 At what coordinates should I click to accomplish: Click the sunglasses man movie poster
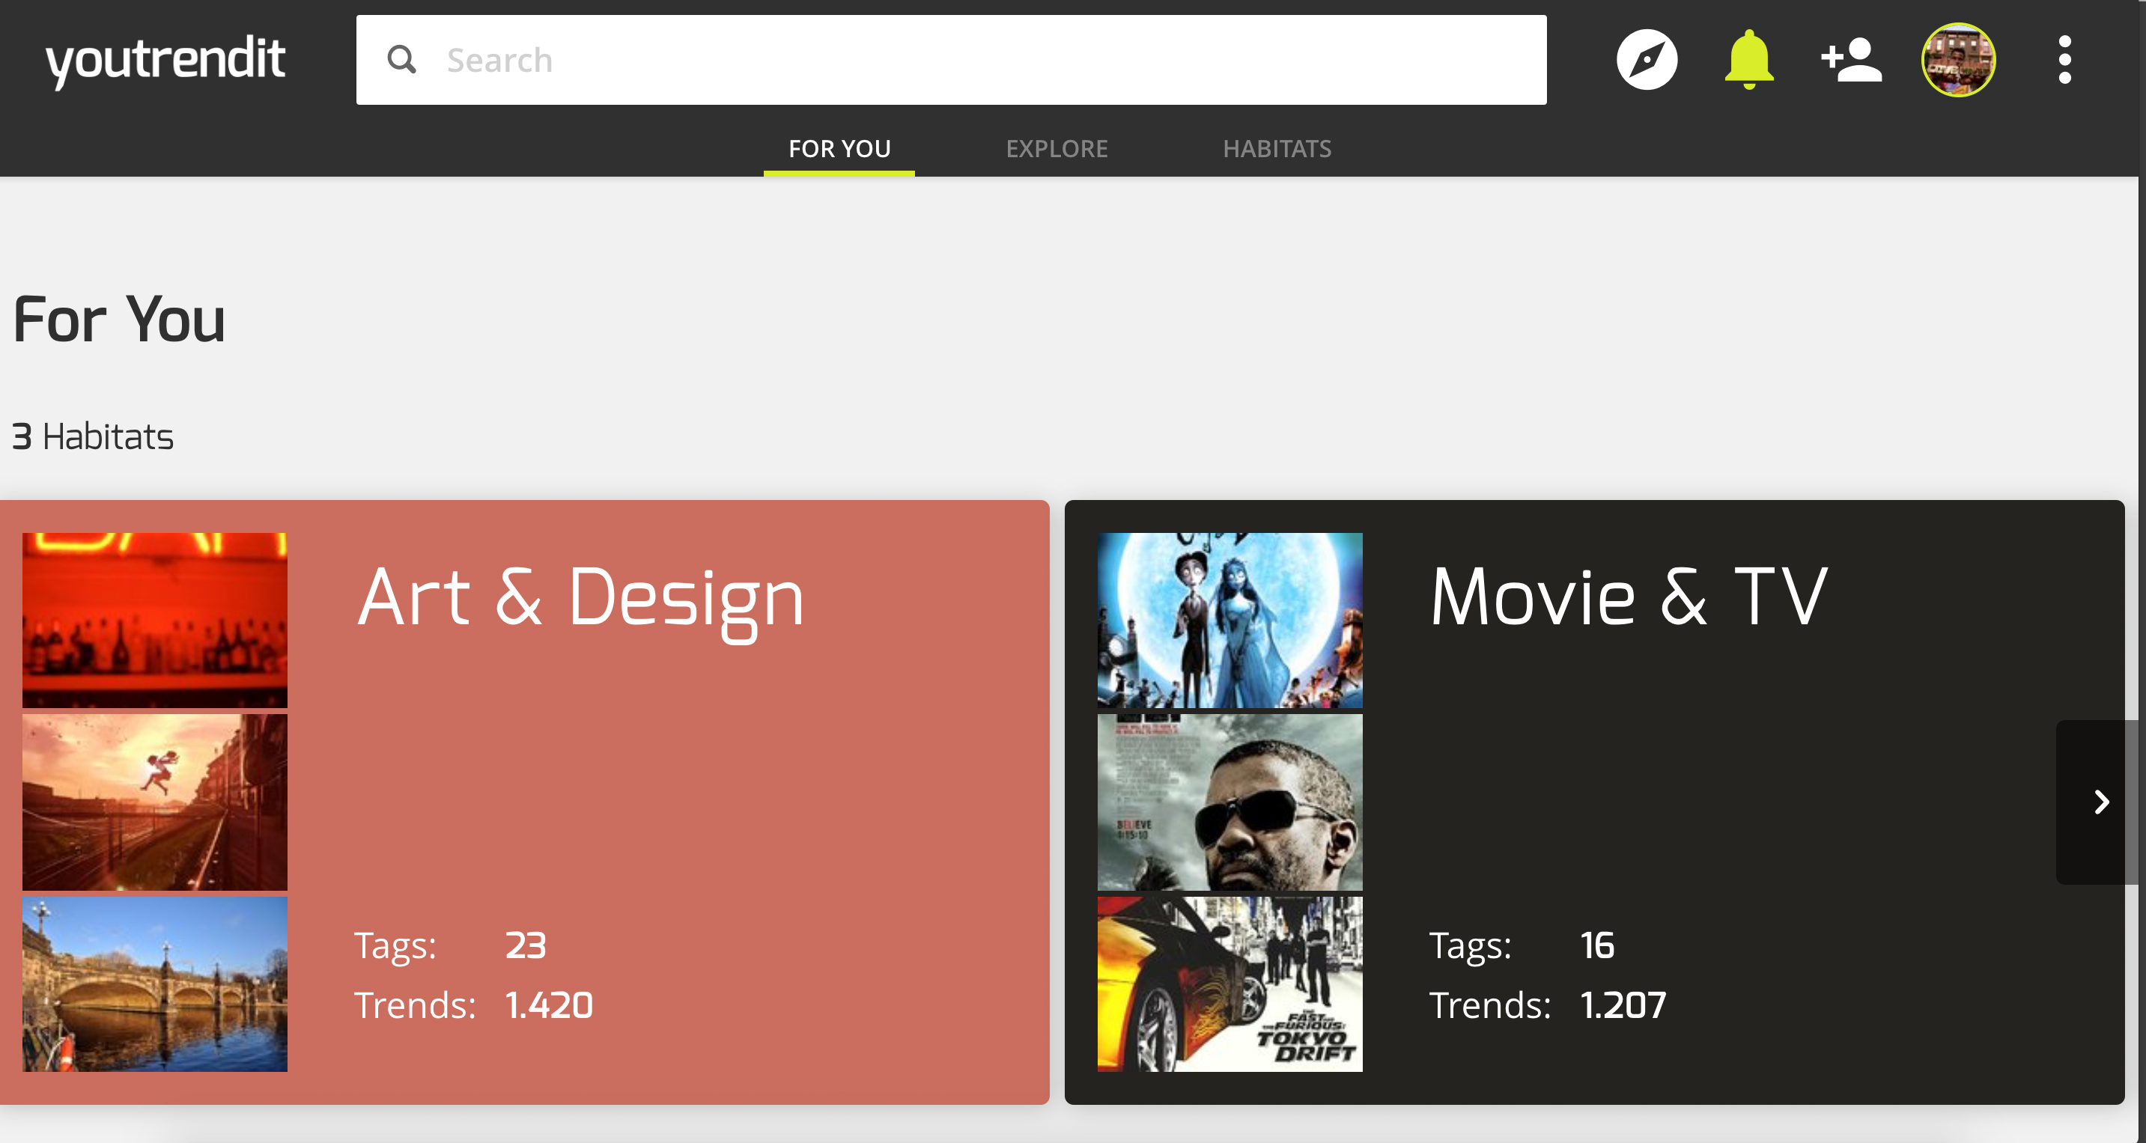(x=1229, y=802)
